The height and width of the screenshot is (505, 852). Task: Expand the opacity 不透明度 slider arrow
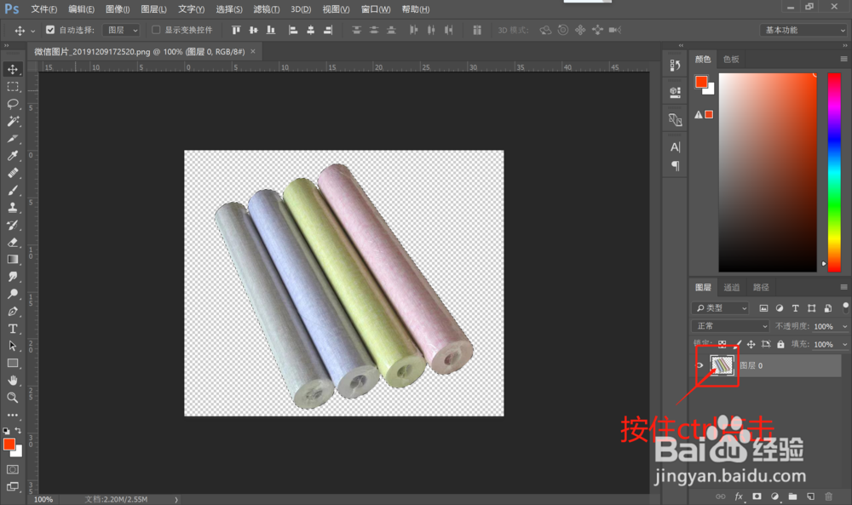click(x=844, y=326)
